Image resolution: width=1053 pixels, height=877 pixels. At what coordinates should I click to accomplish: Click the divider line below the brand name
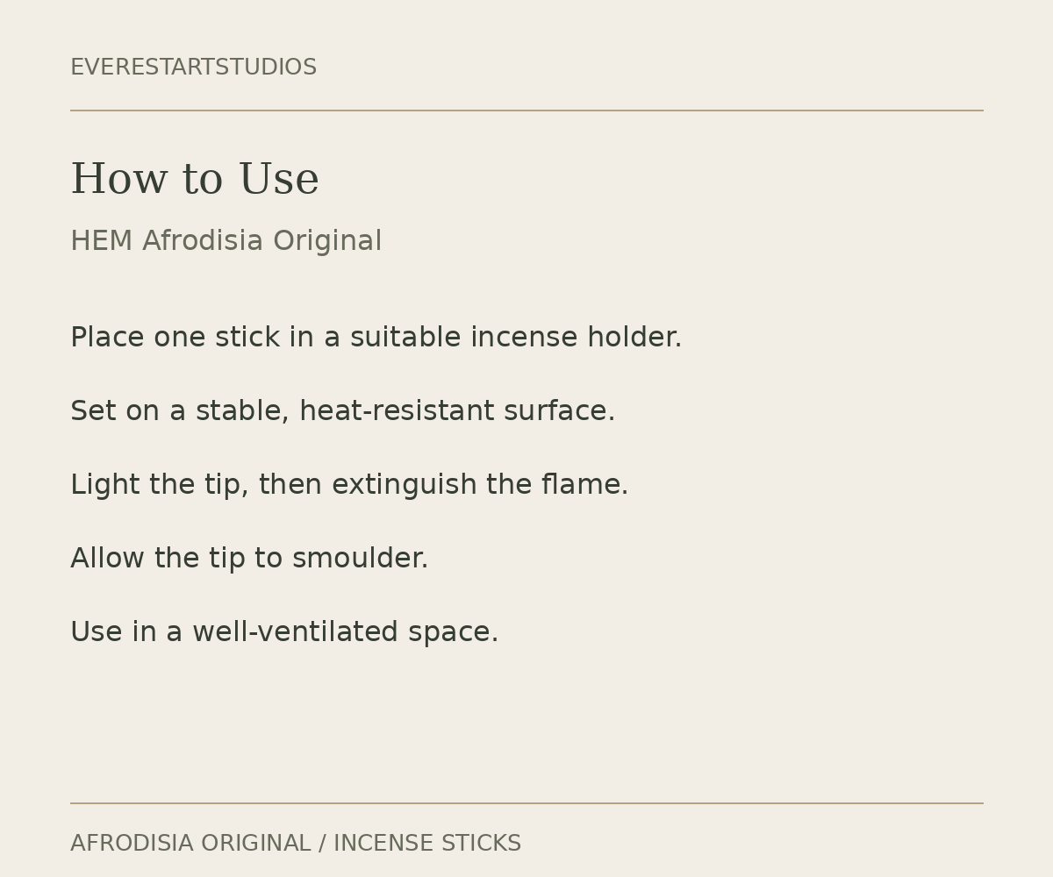point(526,111)
